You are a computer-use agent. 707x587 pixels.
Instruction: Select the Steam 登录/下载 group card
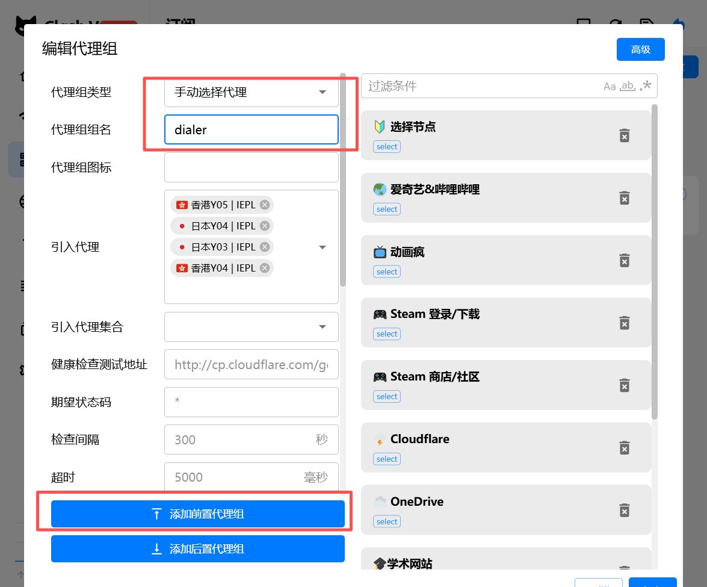(506, 323)
